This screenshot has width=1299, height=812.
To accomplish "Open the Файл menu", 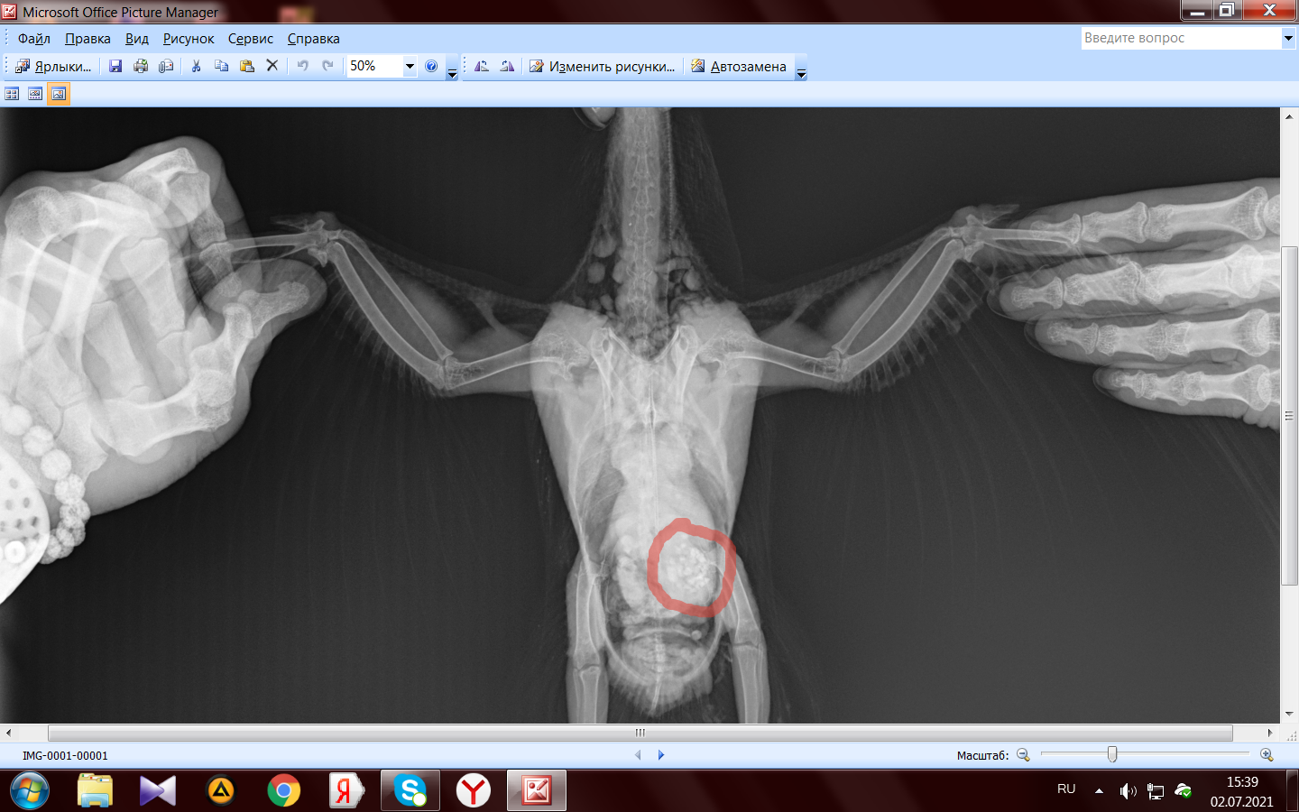I will (34, 39).
